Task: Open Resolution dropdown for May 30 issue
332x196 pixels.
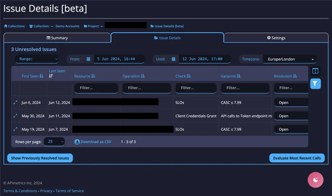Action: (x=291, y=116)
